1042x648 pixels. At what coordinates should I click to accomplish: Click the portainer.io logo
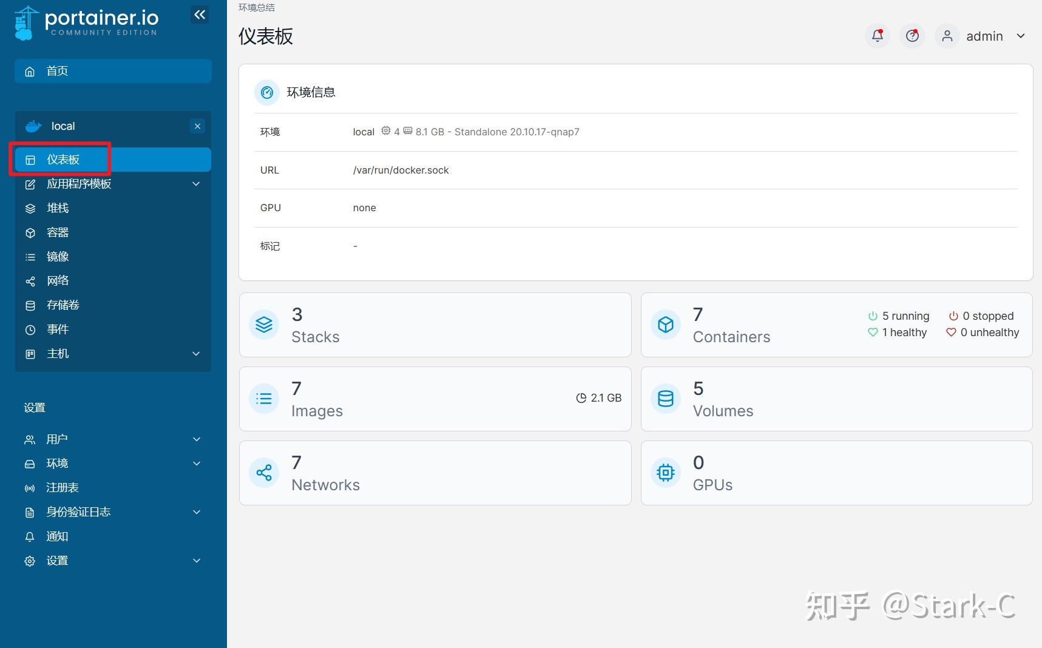pyautogui.click(x=86, y=22)
